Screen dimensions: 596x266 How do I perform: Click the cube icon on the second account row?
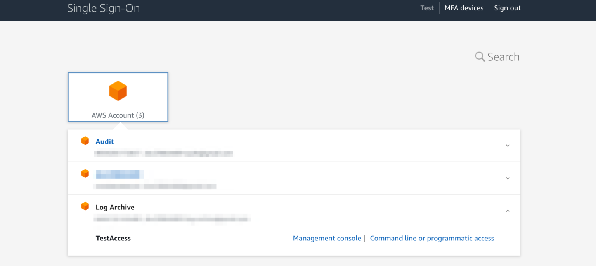85,173
